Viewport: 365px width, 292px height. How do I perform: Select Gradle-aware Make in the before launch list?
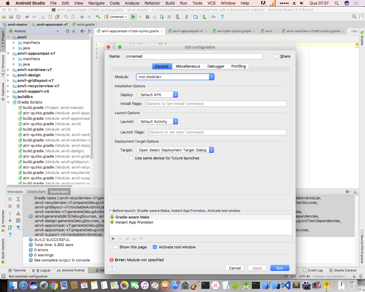(x=200, y=217)
